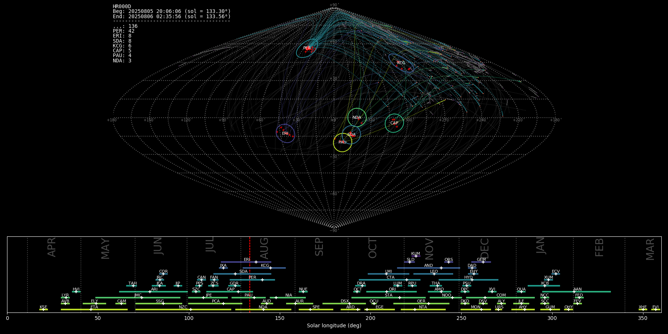Click the 'NDA: 3' count in the legend
Screen dimensions: 668x334
tap(122, 61)
